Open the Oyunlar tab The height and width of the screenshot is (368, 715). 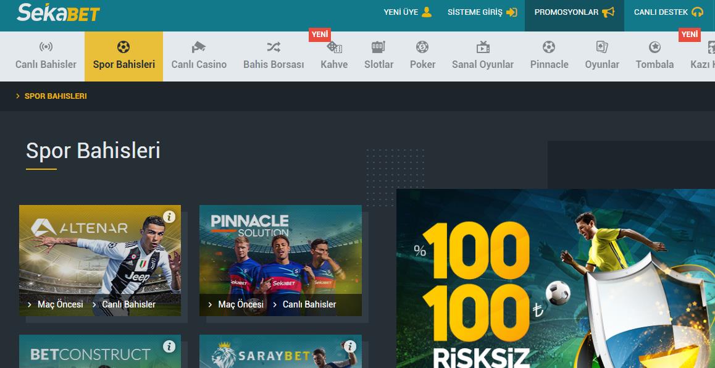pos(602,57)
